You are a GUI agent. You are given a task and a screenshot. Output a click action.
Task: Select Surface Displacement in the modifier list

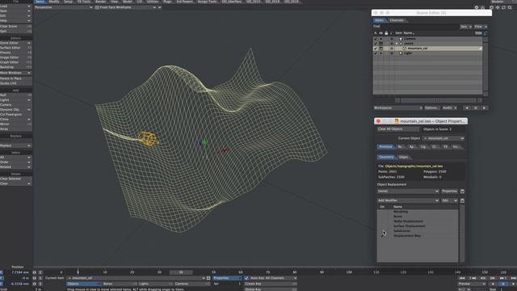pyautogui.click(x=410, y=226)
